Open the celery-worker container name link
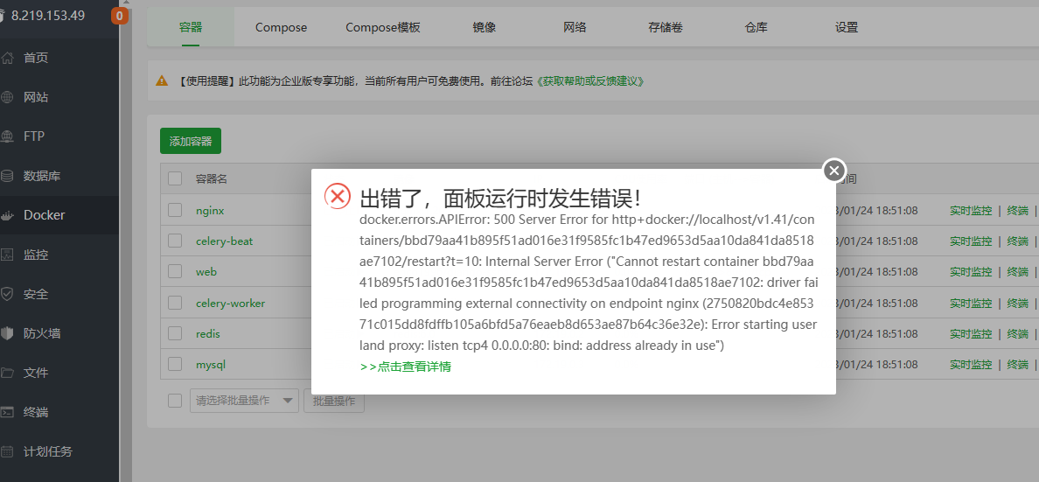The image size is (1039, 482). (230, 303)
